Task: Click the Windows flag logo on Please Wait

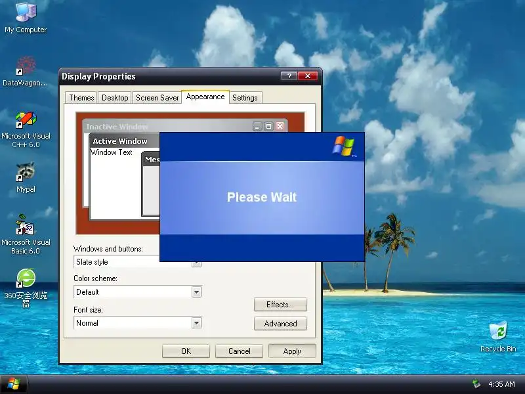Action: click(344, 146)
